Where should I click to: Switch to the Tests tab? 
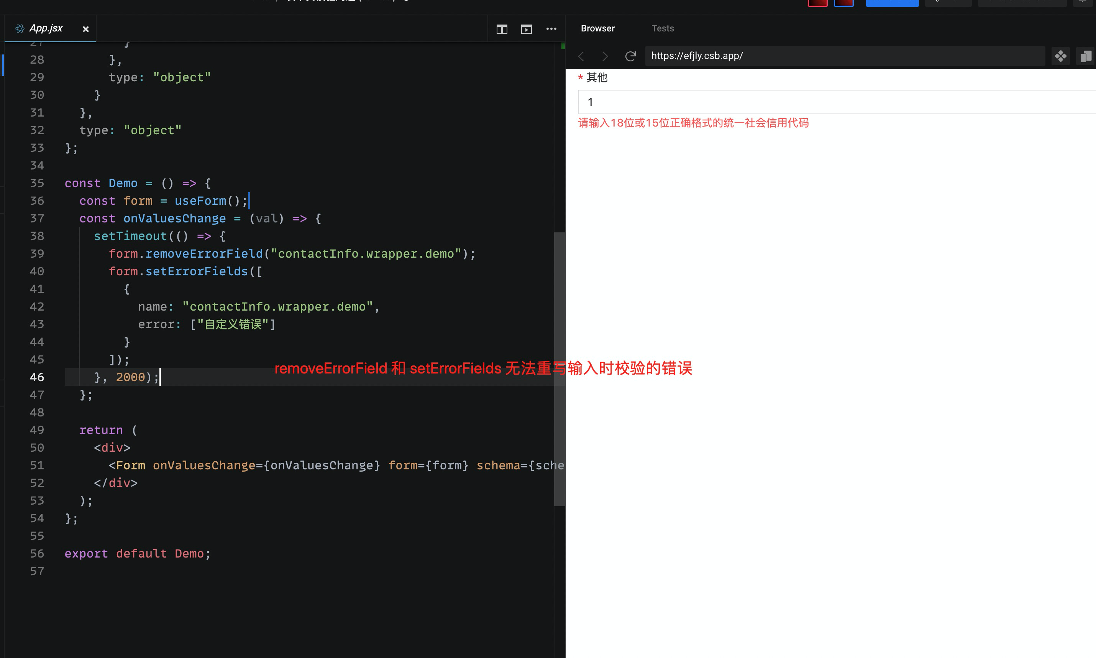click(662, 28)
